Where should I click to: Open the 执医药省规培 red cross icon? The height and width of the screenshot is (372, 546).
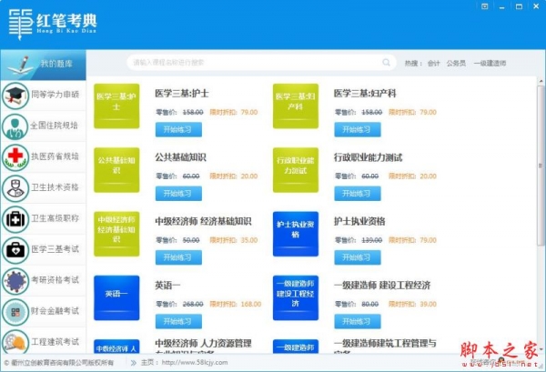click(x=15, y=157)
